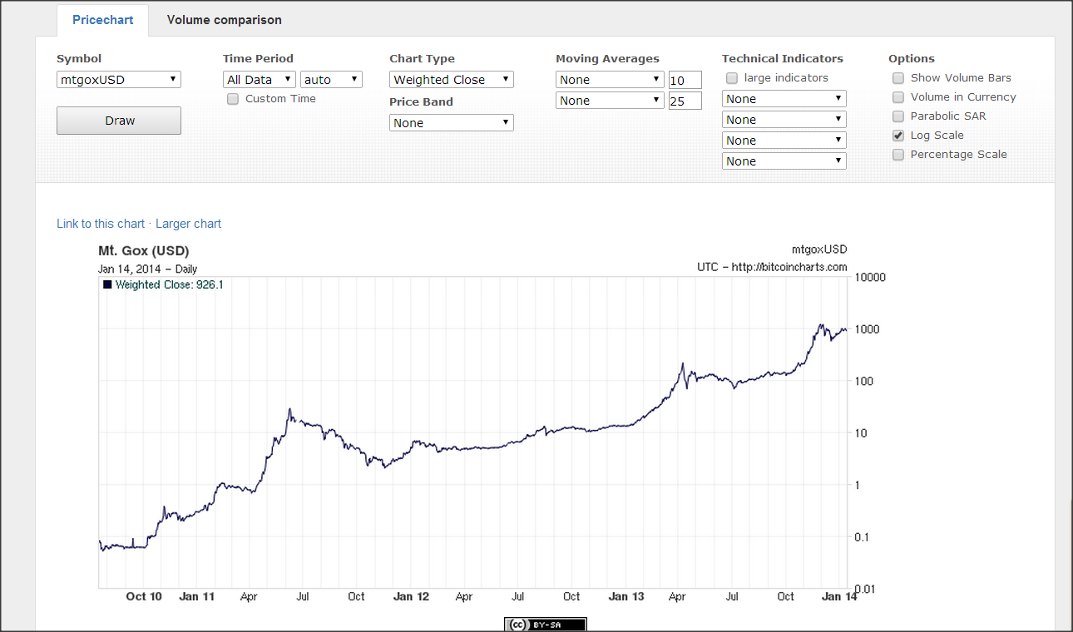The image size is (1073, 632).
Task: Tick the large indicators checkbox
Action: 732,78
